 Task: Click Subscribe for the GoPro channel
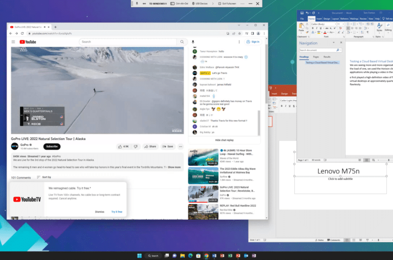[52, 147]
